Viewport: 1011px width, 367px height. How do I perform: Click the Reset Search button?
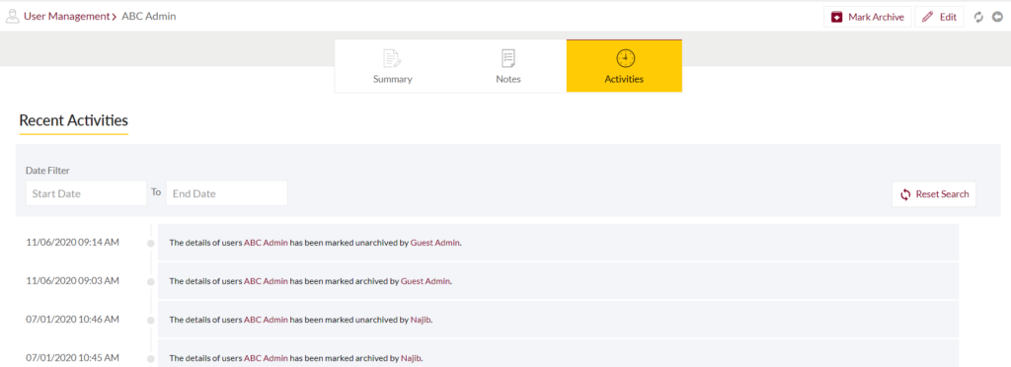click(934, 193)
